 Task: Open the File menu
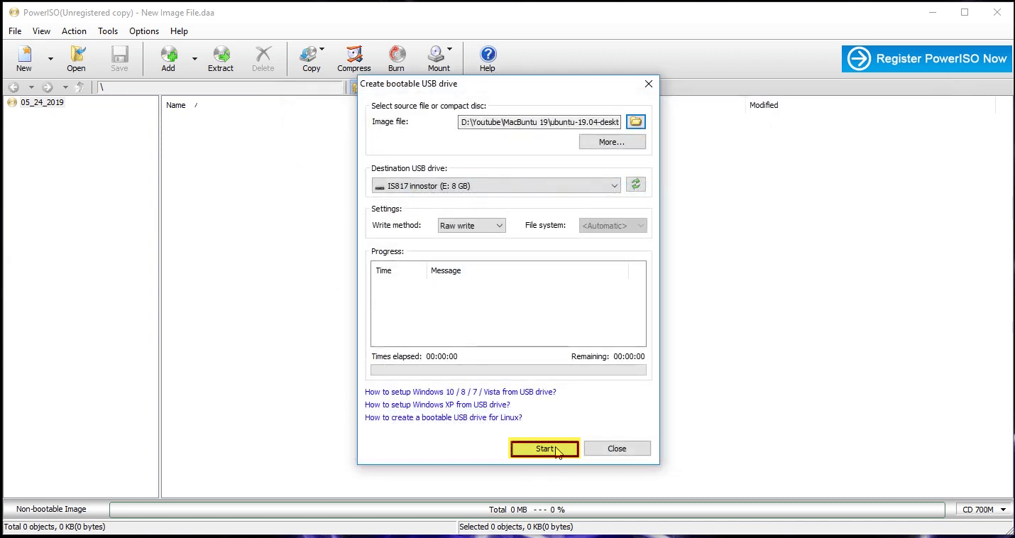click(x=15, y=31)
